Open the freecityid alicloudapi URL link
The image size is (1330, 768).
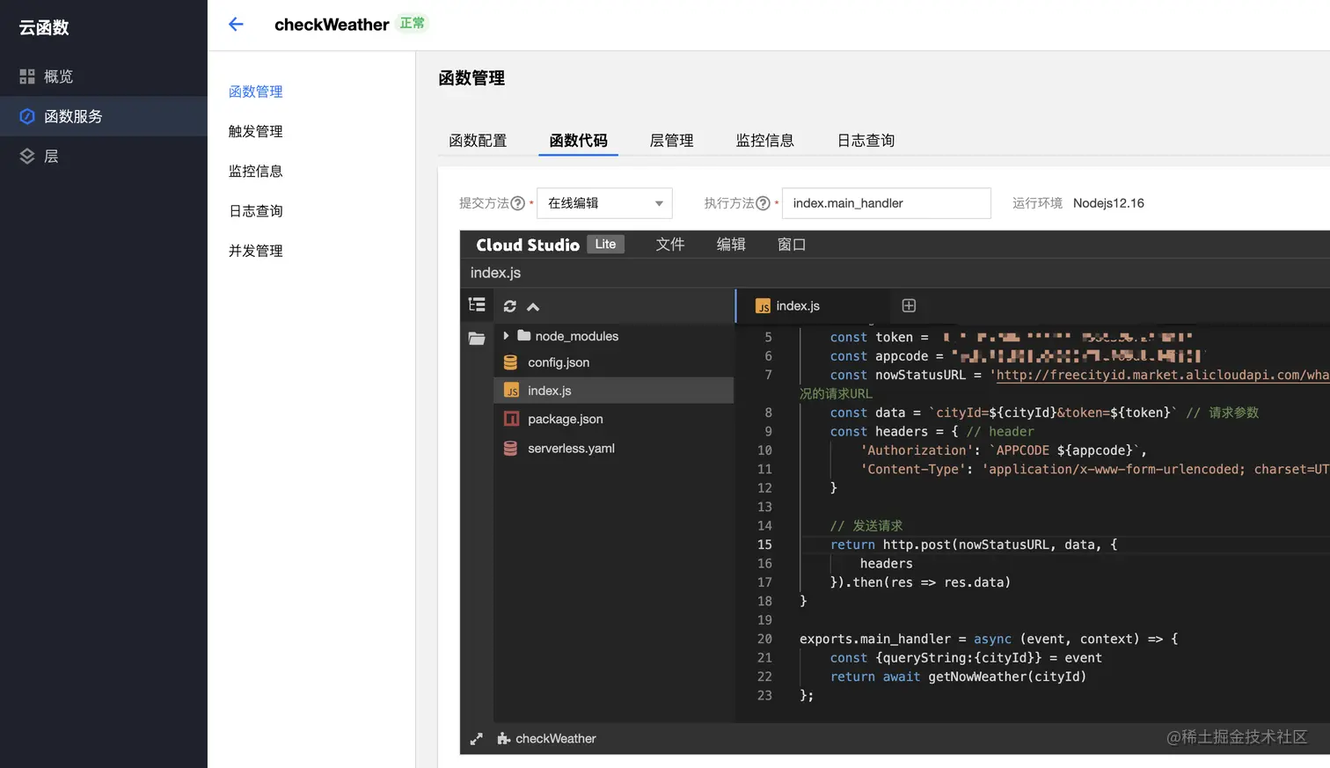pyautogui.click(x=1163, y=375)
